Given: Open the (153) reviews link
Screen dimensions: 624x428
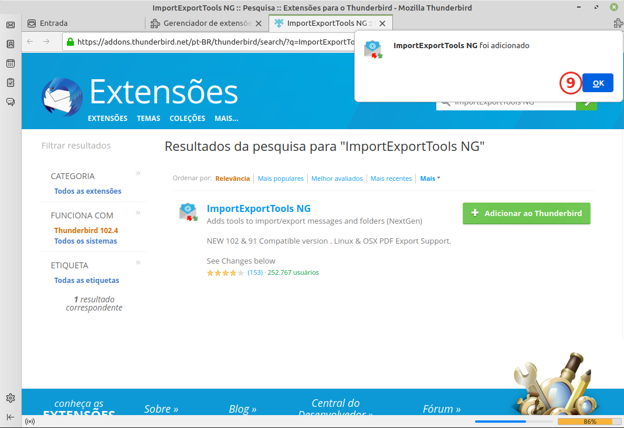Looking at the screenshot, I should (255, 272).
